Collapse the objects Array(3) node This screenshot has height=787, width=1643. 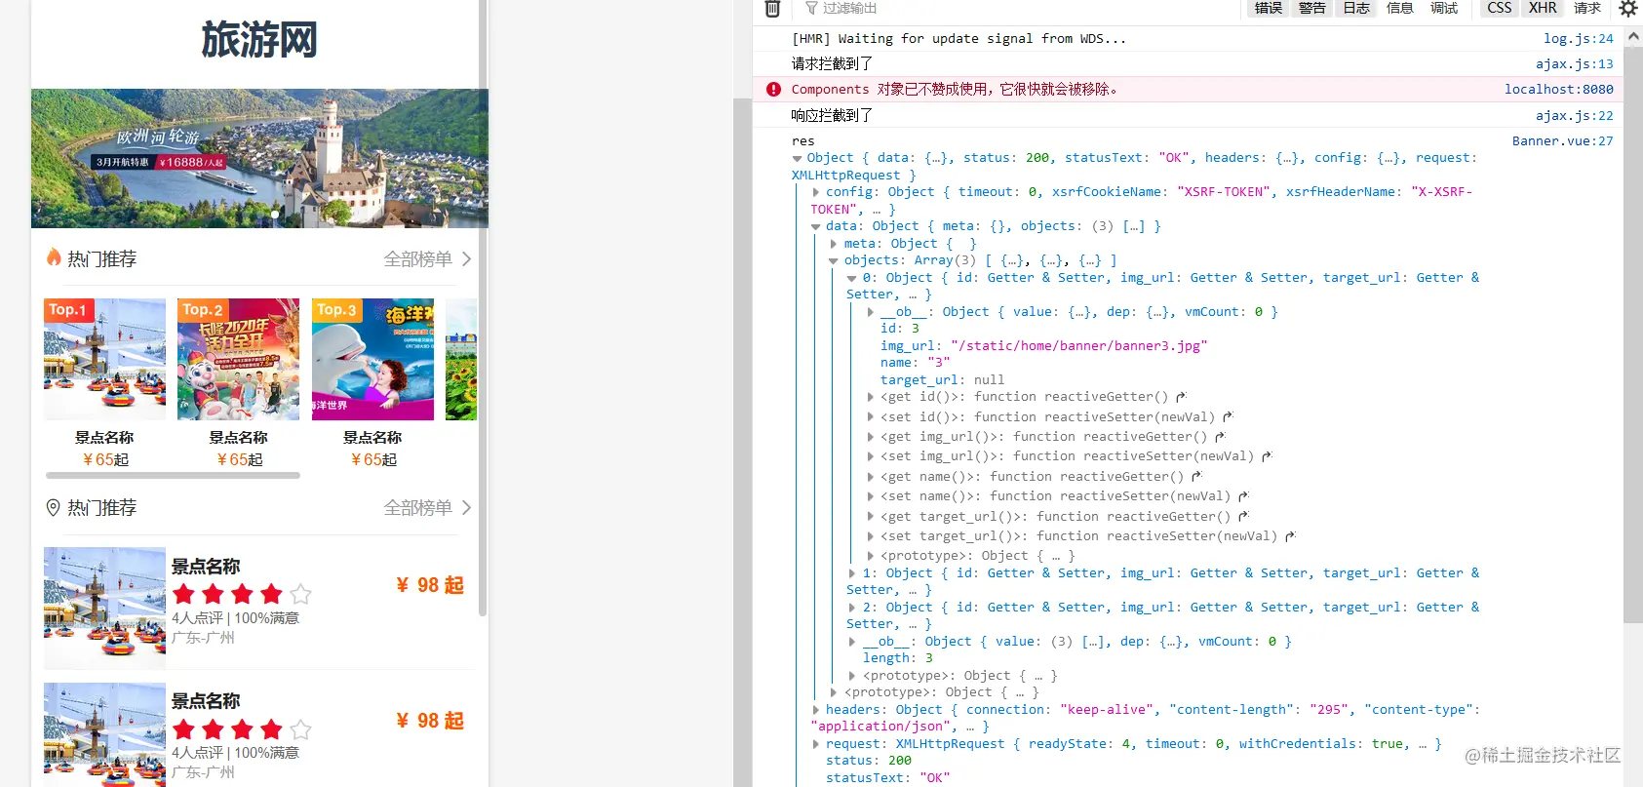point(834,260)
